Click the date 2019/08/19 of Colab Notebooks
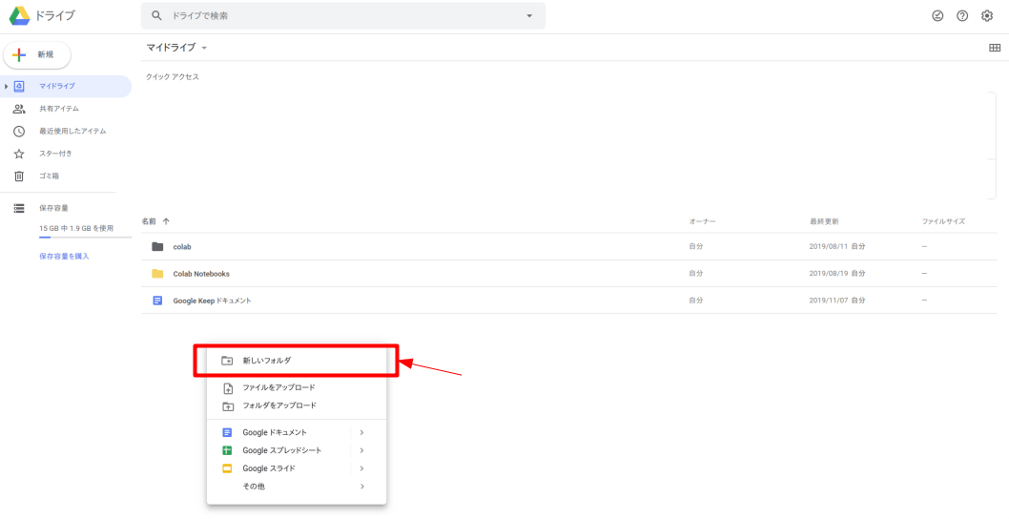This screenshot has width=1009, height=519. [828, 274]
